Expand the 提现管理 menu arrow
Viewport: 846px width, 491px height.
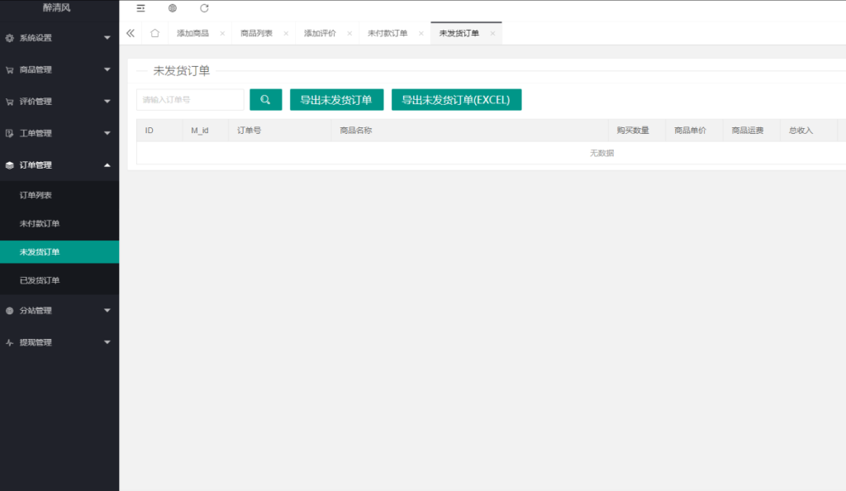click(x=107, y=342)
